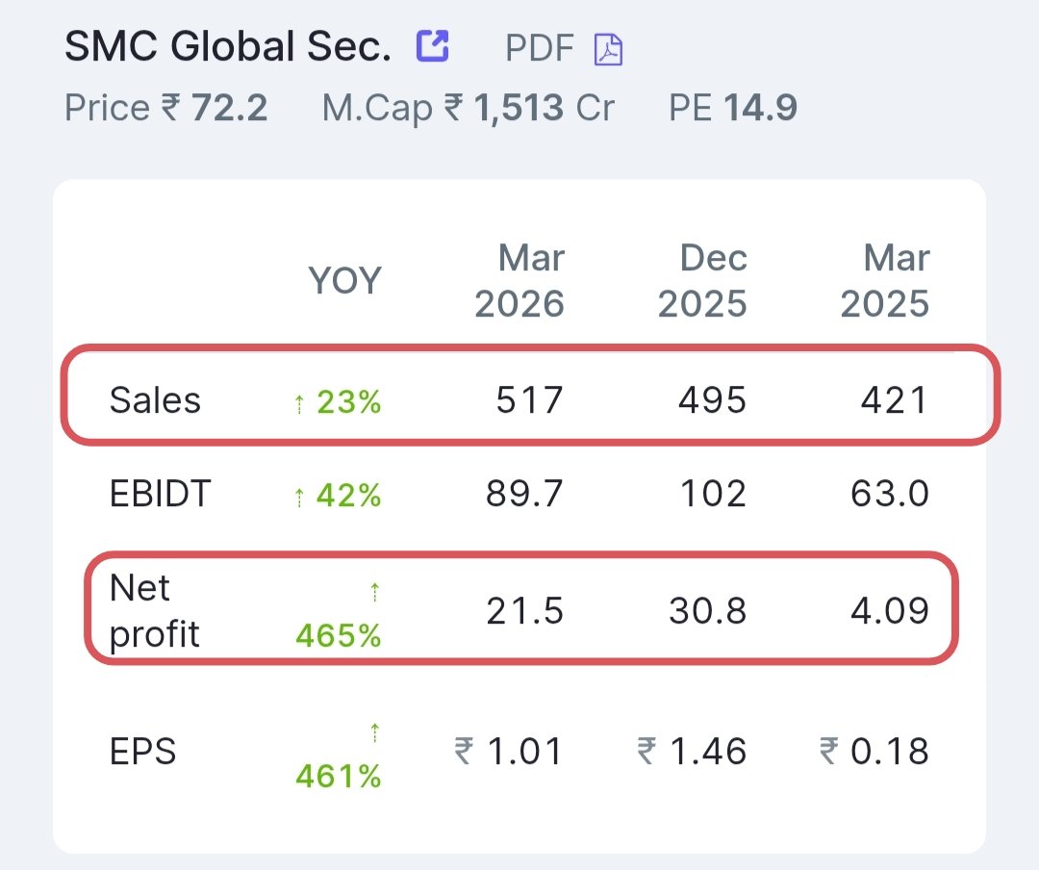Click the green arrow above Net profit 465%
Screen dimensions: 1039x870
click(375, 591)
